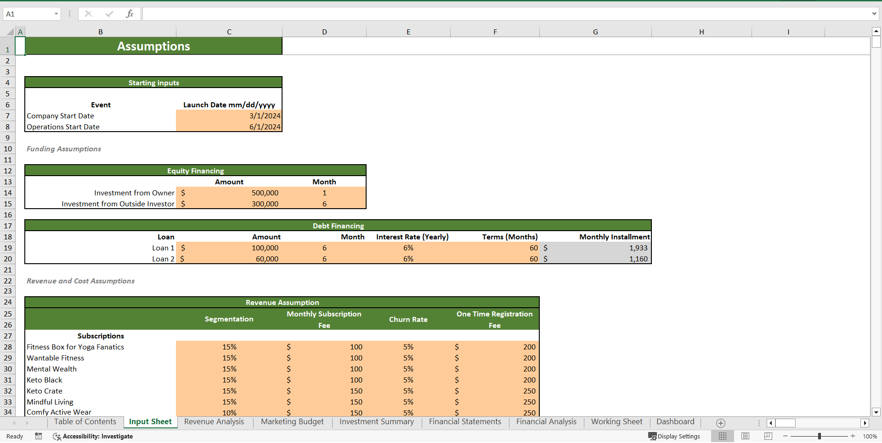
Task: Select Loan 2 monthly installment 1,160
Action: click(x=595, y=259)
